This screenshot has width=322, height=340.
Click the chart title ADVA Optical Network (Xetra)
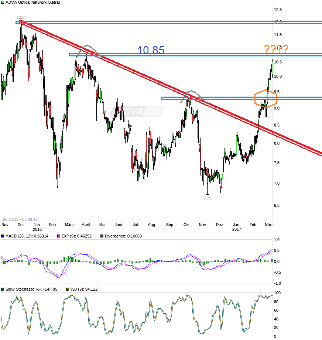(33, 2)
